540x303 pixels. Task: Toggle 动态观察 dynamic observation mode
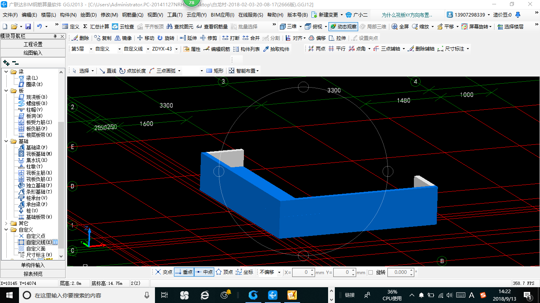click(343, 26)
